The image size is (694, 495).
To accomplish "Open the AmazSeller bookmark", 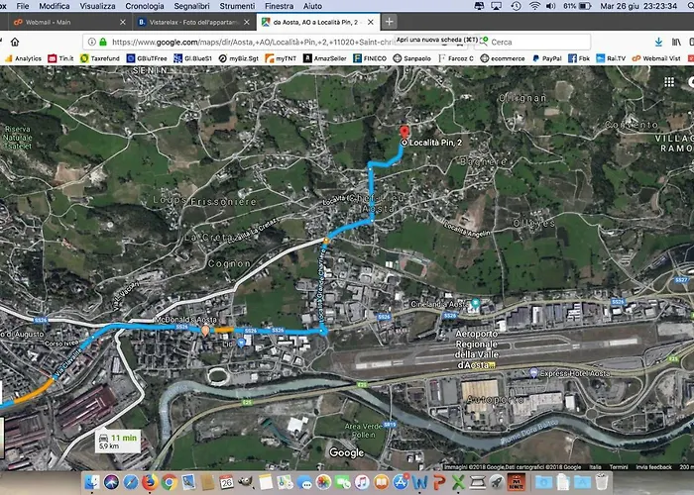I will (325, 58).
